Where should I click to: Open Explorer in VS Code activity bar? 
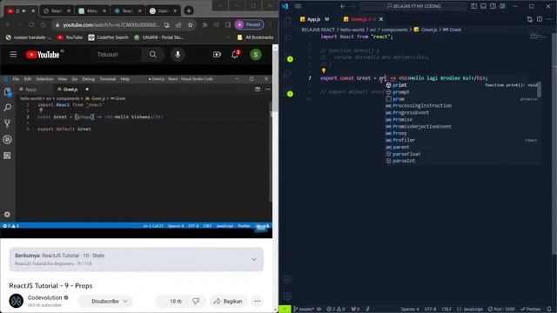(287, 21)
